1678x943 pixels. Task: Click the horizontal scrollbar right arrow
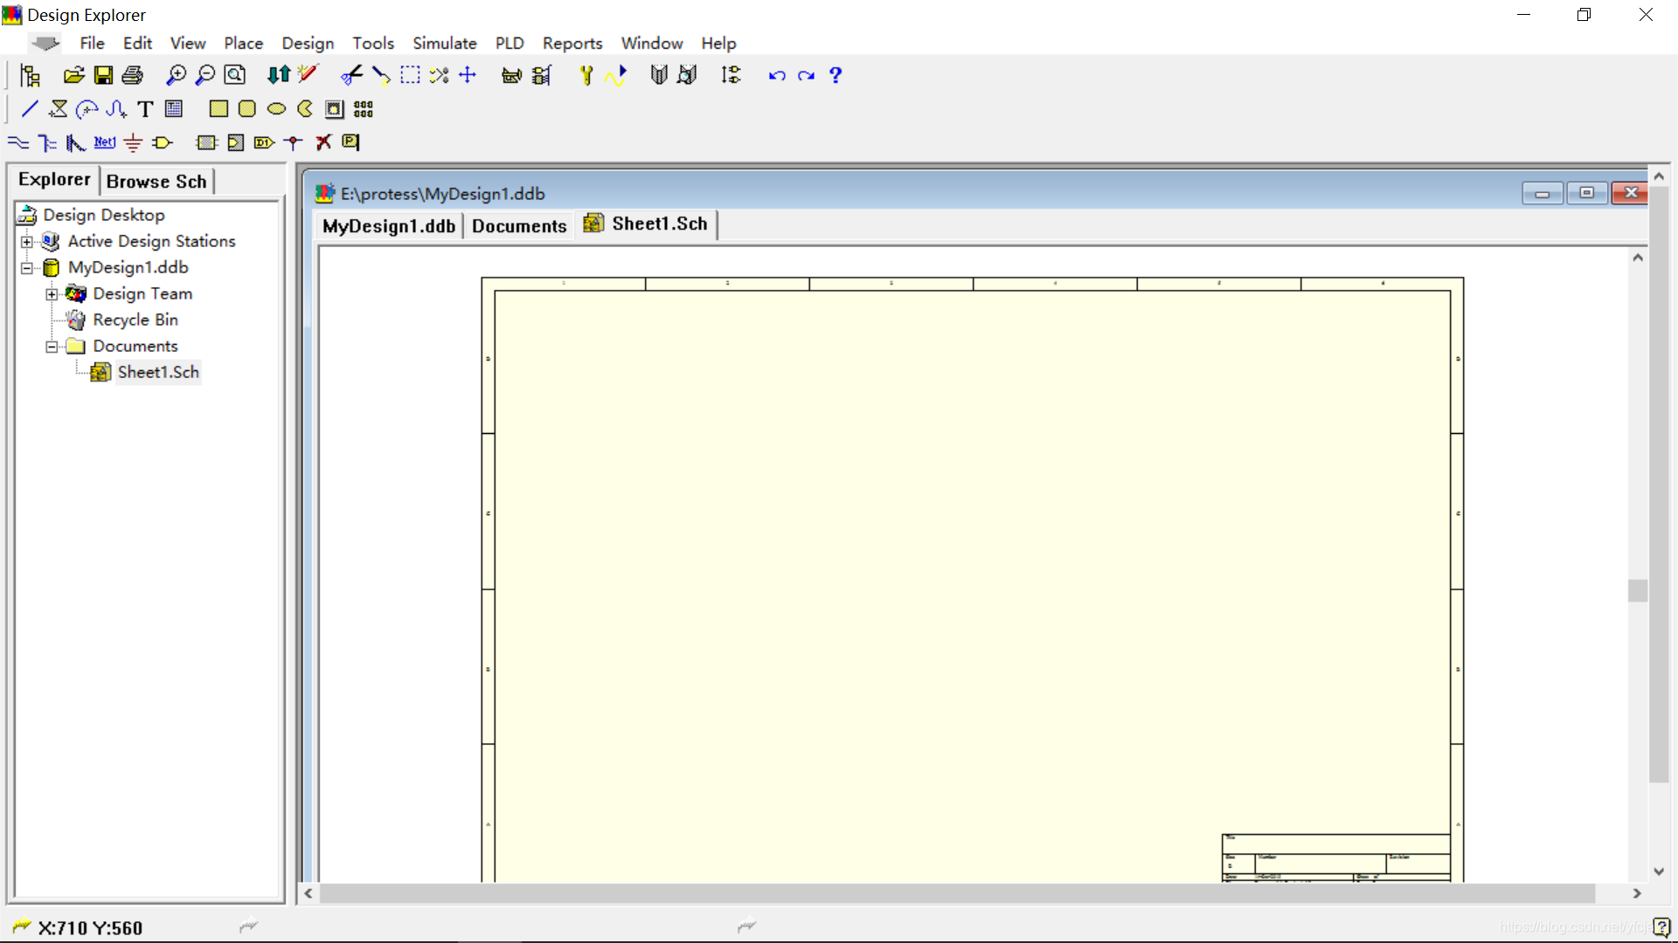pyautogui.click(x=1637, y=893)
